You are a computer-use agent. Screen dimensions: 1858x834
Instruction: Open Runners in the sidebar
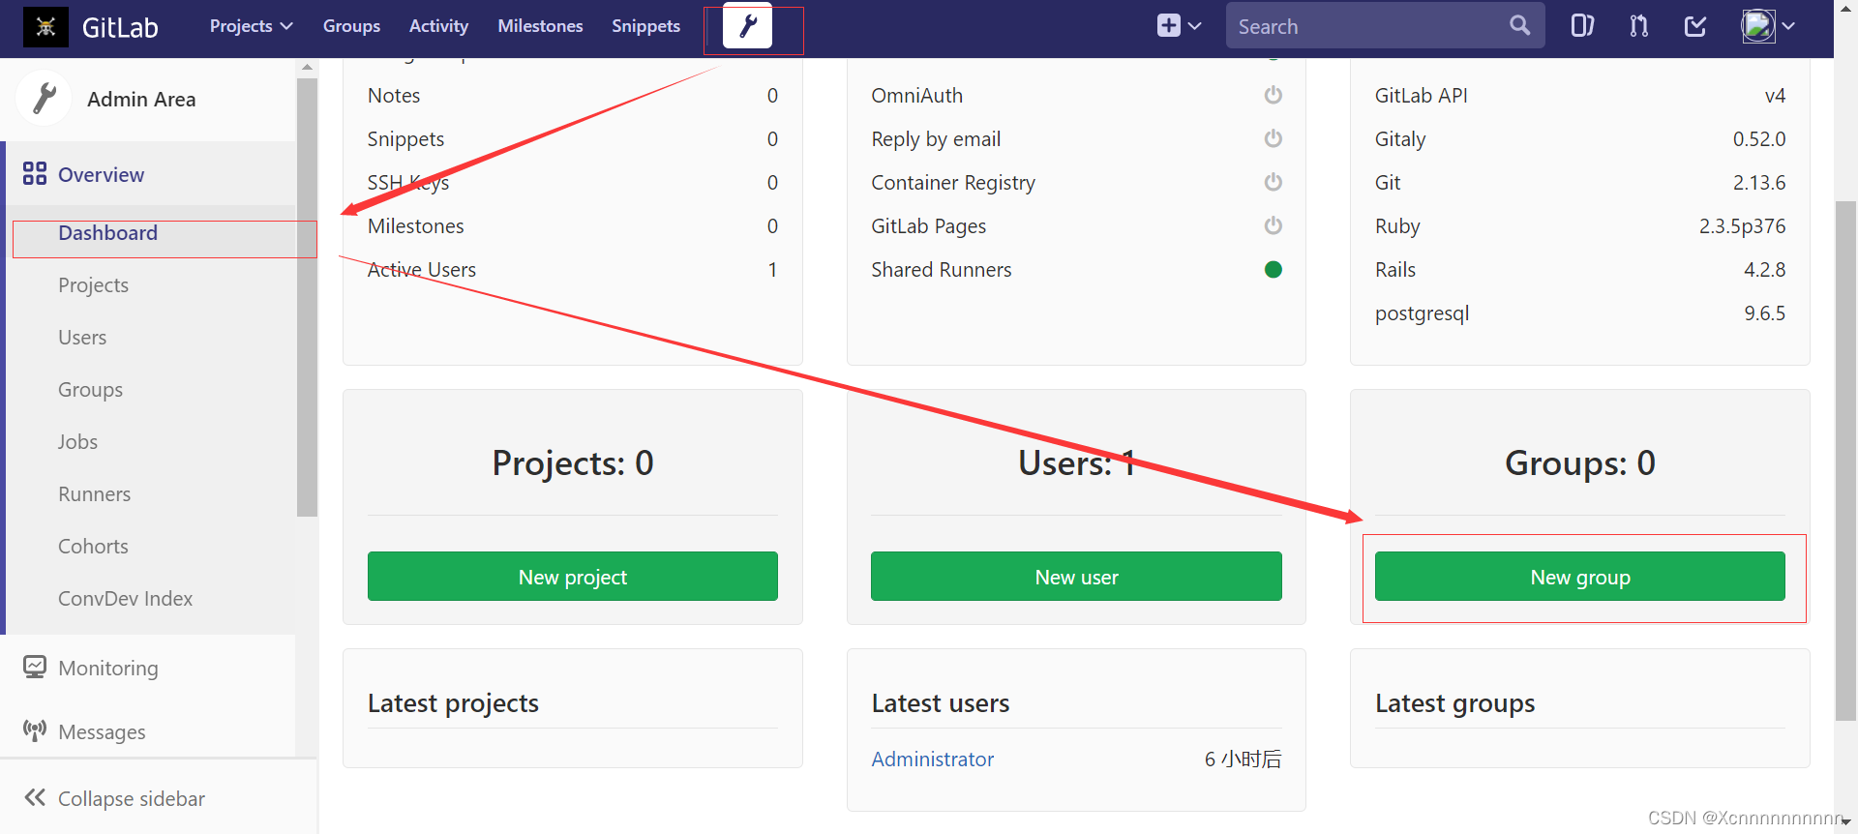94,494
